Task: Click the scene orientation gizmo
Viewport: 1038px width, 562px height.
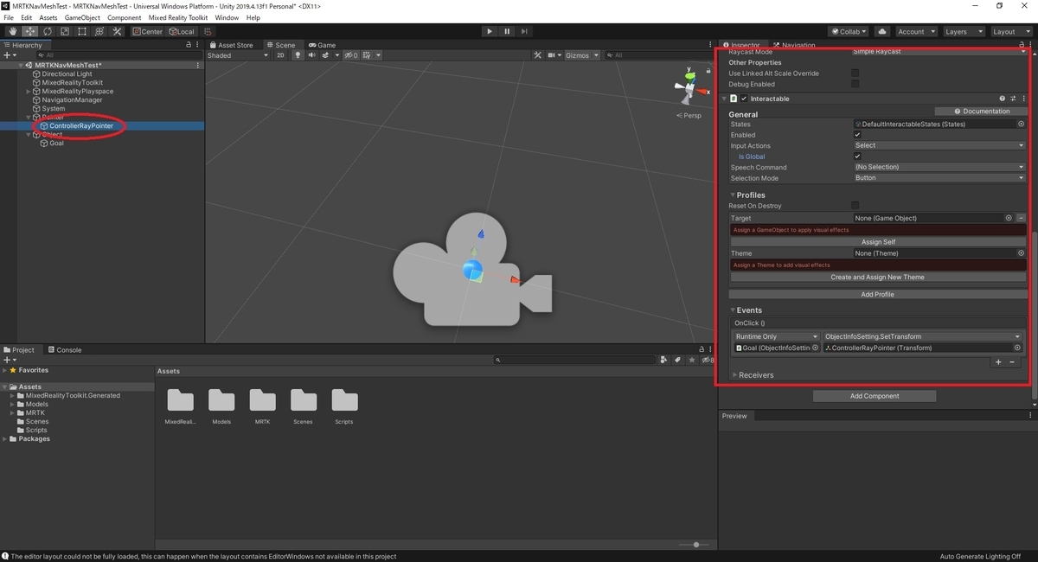Action: (690, 89)
